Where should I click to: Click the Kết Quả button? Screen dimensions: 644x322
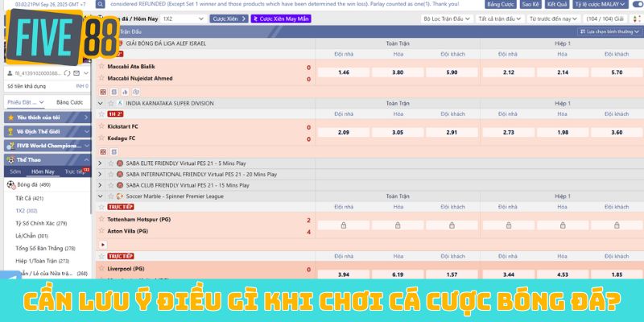pos(557,4)
